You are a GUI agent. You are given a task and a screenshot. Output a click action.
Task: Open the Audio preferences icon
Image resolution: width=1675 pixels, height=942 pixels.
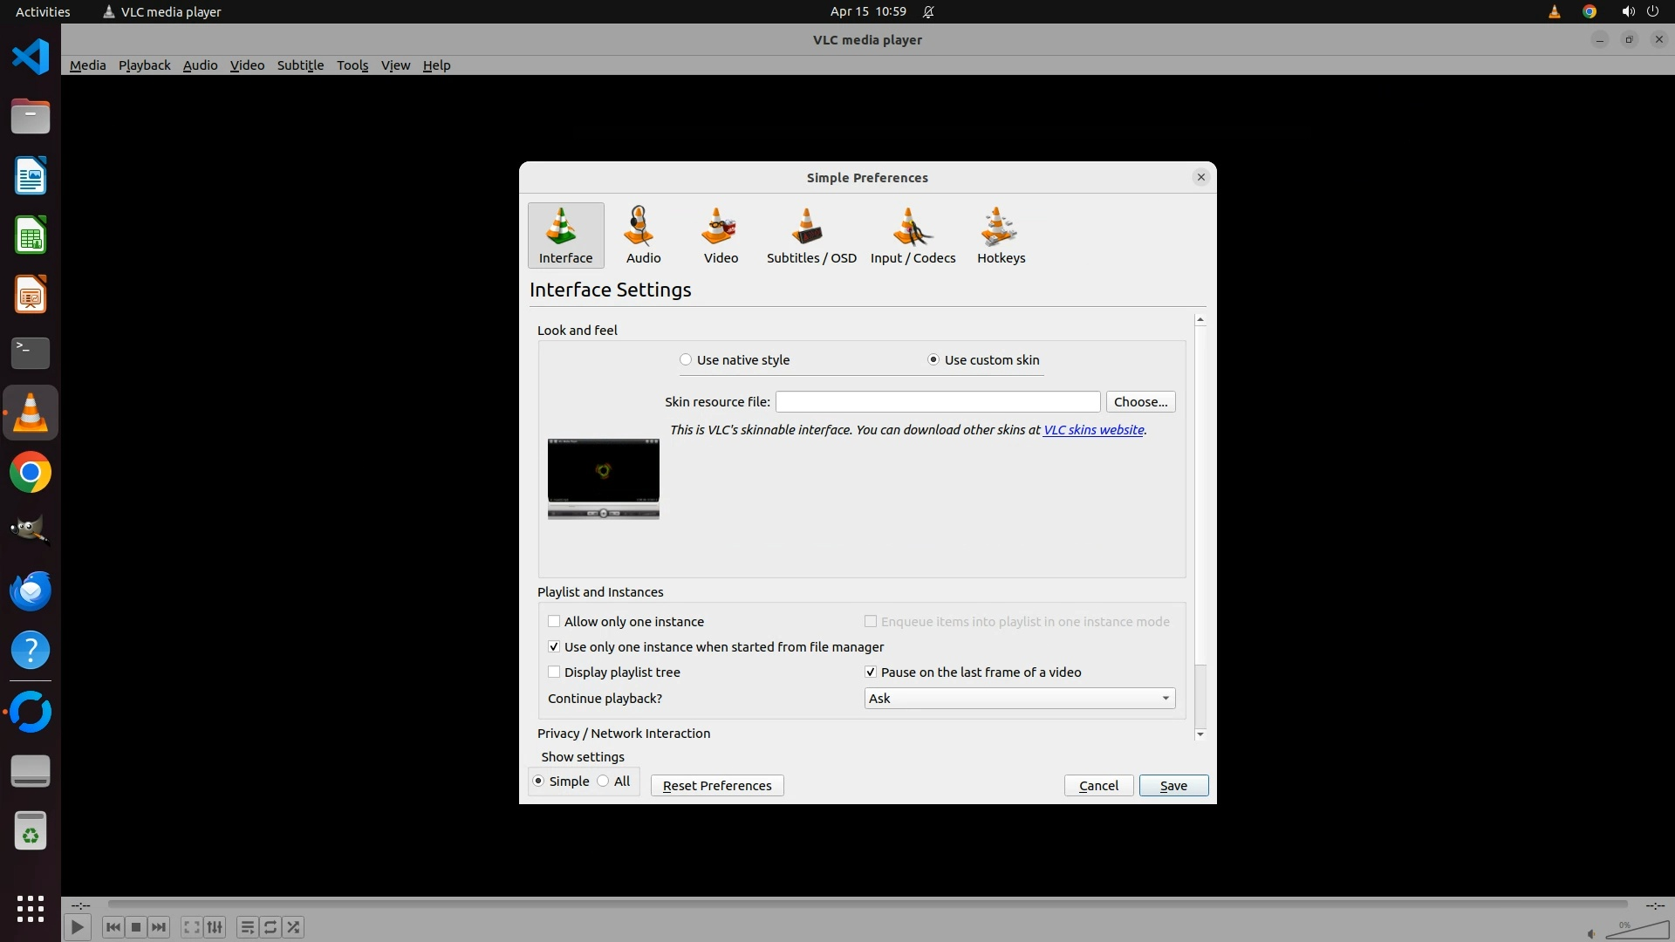pyautogui.click(x=643, y=235)
